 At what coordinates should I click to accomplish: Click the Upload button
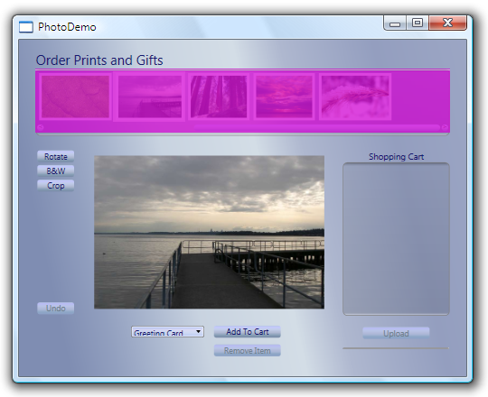pyautogui.click(x=396, y=333)
